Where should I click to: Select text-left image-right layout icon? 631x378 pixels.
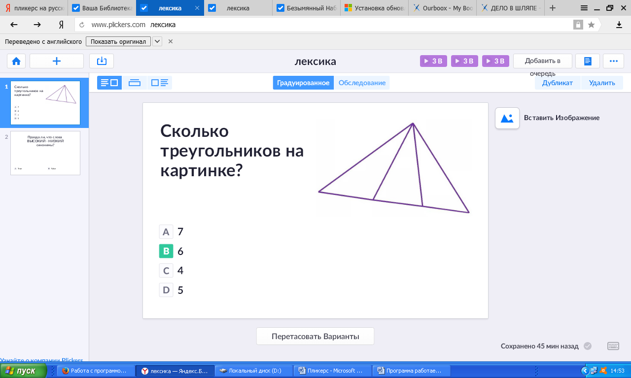tap(109, 83)
